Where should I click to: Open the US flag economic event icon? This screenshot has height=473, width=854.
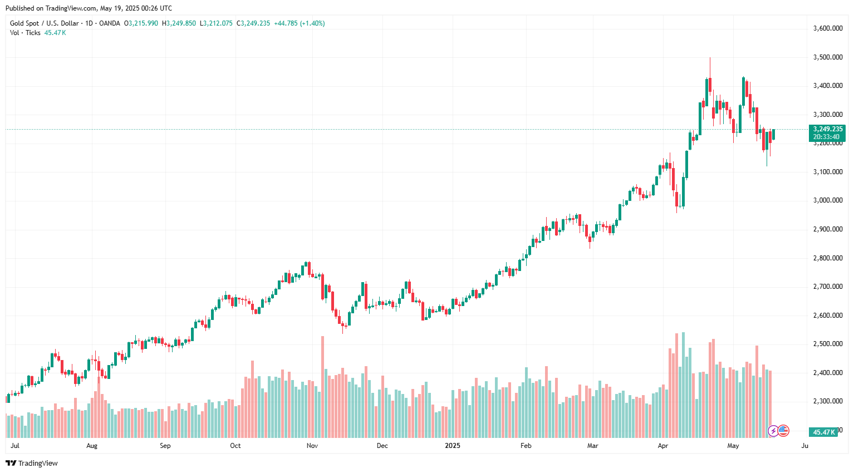pos(783,430)
